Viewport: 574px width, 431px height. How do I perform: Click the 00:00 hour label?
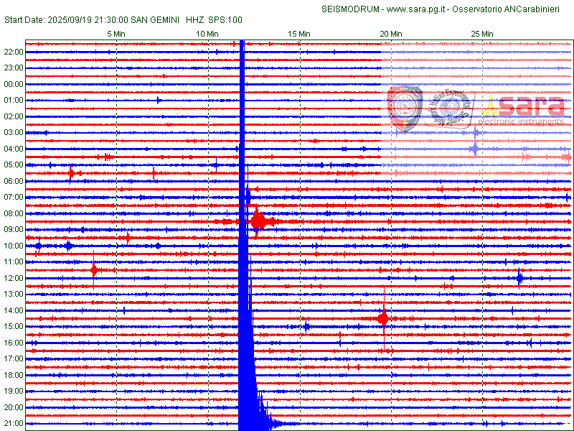click(x=14, y=84)
